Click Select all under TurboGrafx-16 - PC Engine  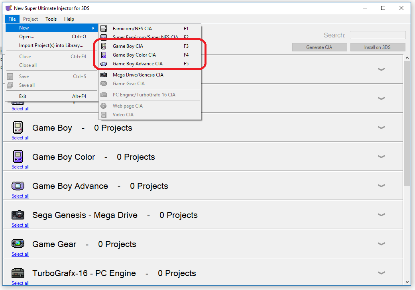click(x=20, y=283)
